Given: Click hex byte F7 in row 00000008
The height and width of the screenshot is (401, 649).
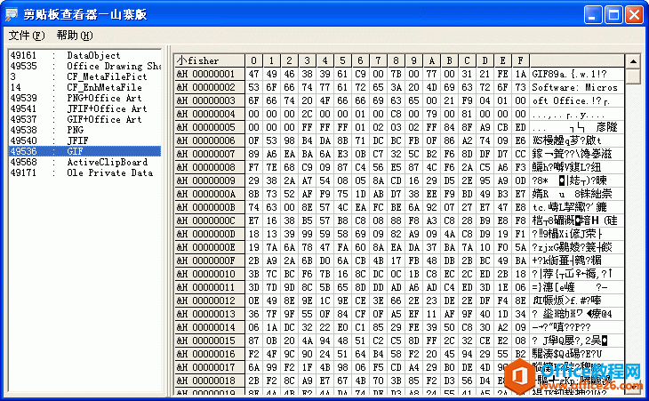Looking at the screenshot, I should point(253,167).
